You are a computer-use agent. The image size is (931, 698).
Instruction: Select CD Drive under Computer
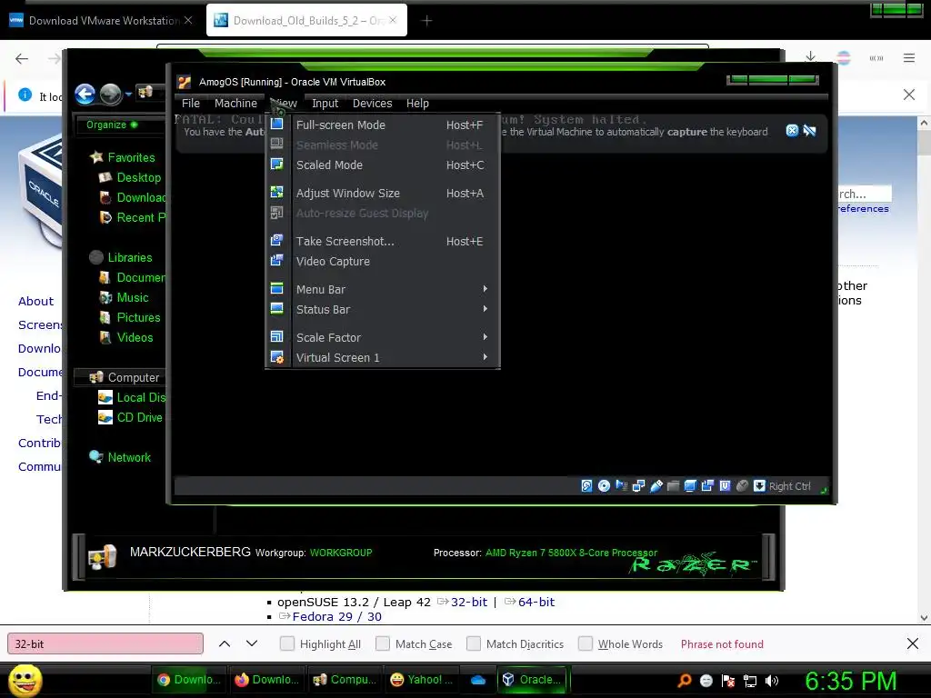coord(131,417)
